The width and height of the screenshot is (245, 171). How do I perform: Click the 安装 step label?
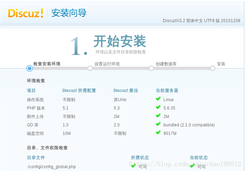pyautogui.click(x=221, y=64)
